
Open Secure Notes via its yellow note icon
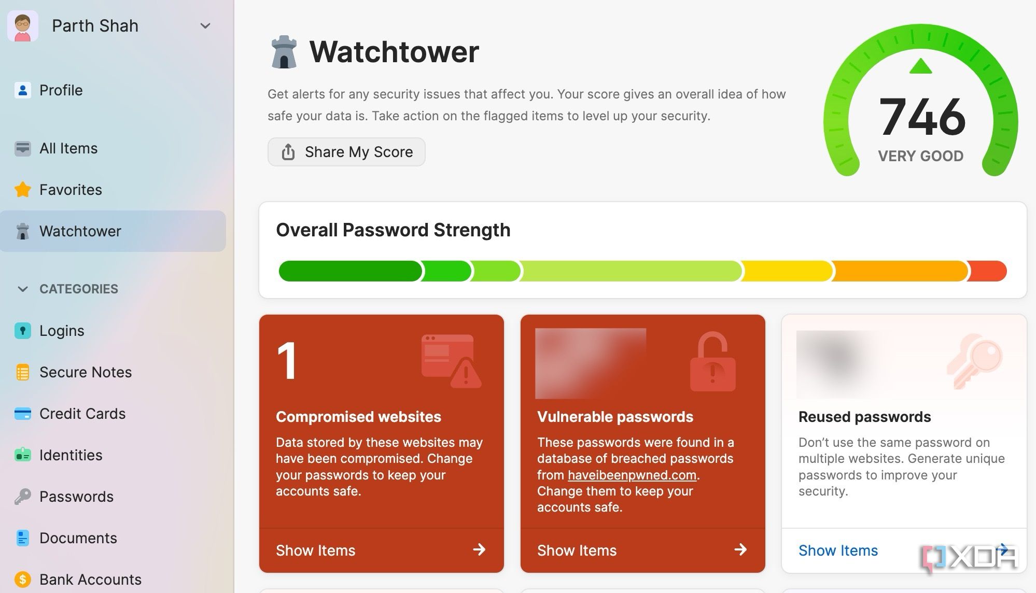point(23,372)
